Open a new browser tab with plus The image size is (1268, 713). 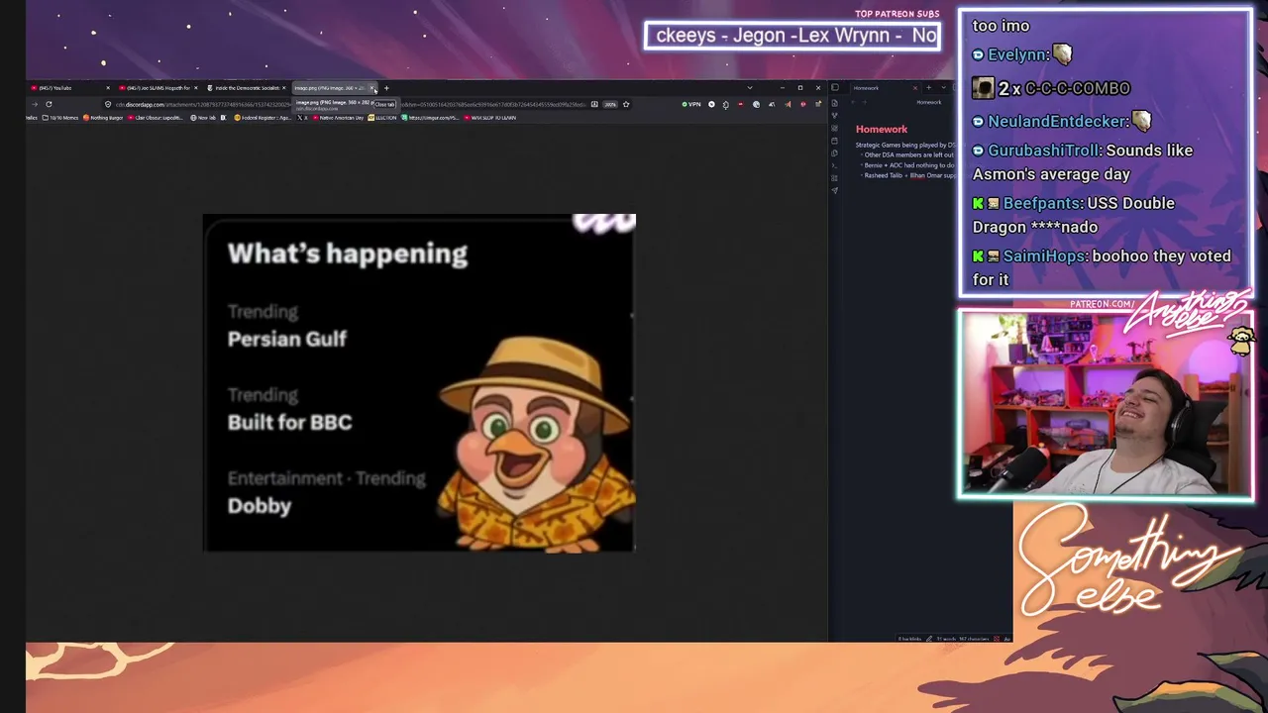pos(386,88)
